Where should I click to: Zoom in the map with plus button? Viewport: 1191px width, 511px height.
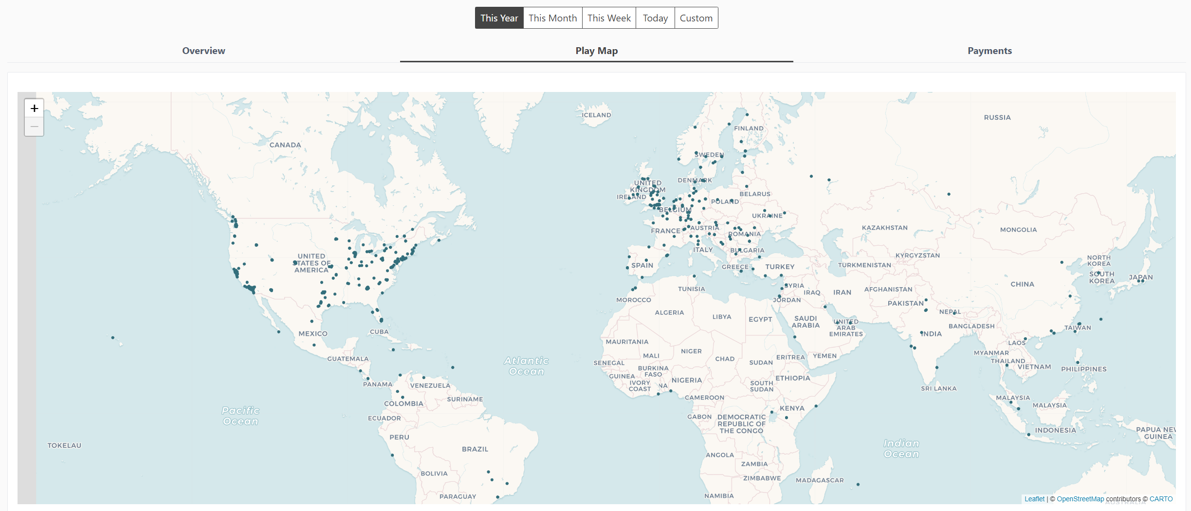[x=34, y=108]
